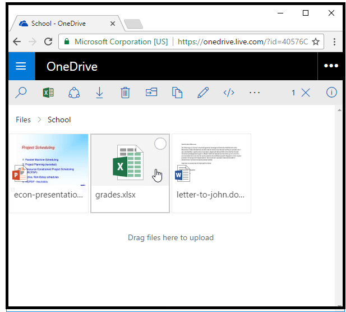Download the selected file
Screen dimensions: 346x312
(x=99, y=93)
